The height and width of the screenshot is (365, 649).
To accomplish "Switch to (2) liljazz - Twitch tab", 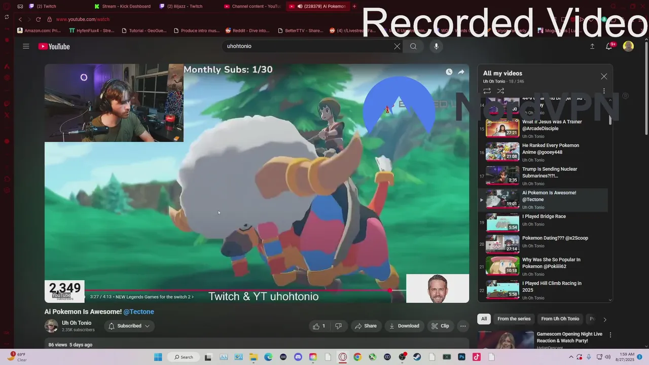I will pyautogui.click(x=189, y=6).
